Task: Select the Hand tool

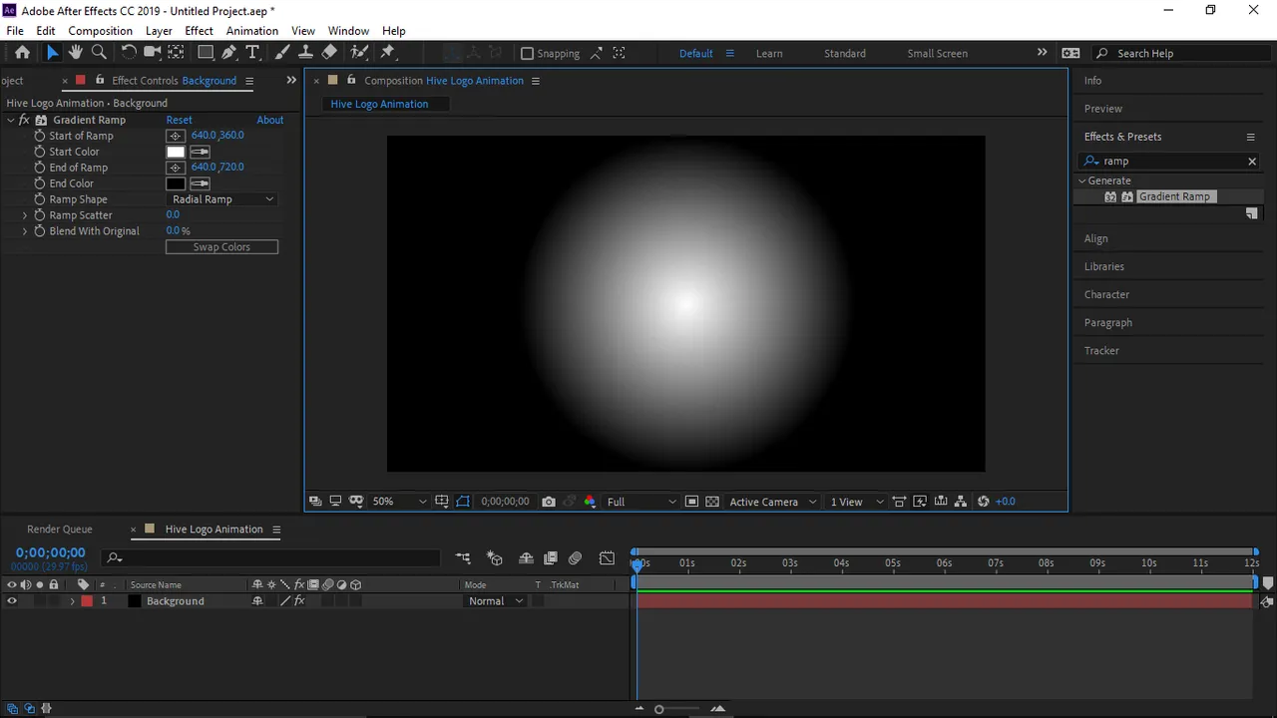Action: 76,53
